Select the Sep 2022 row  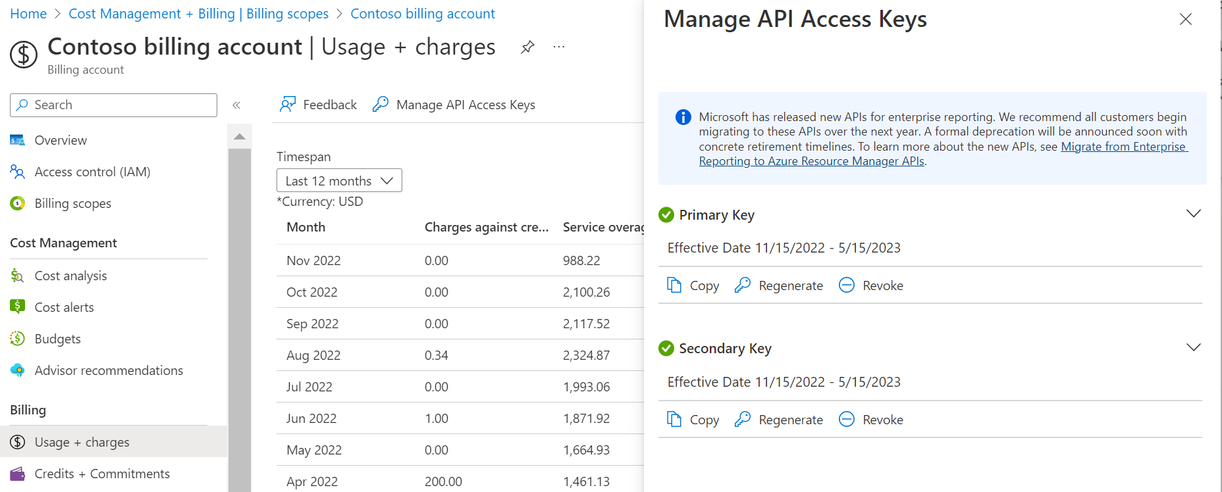tap(460, 324)
